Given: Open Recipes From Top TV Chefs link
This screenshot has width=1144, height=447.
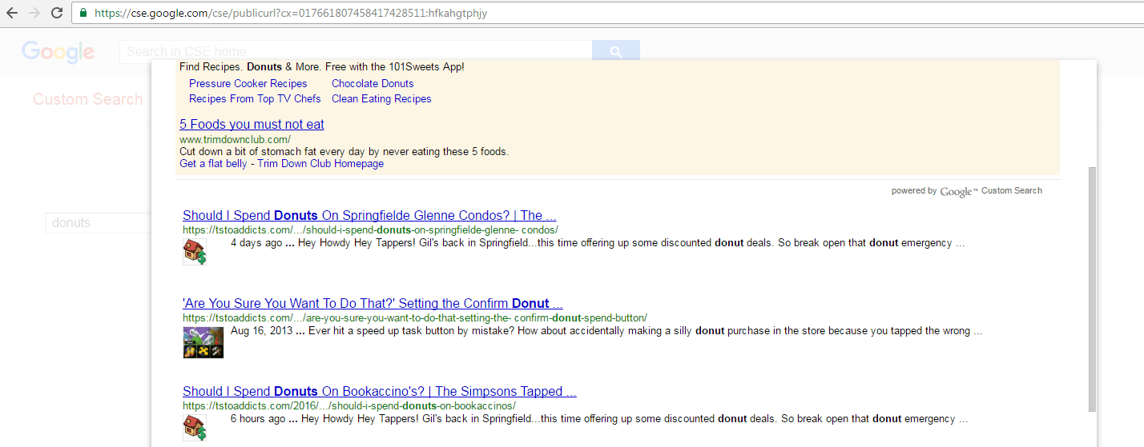Looking at the screenshot, I should (255, 98).
